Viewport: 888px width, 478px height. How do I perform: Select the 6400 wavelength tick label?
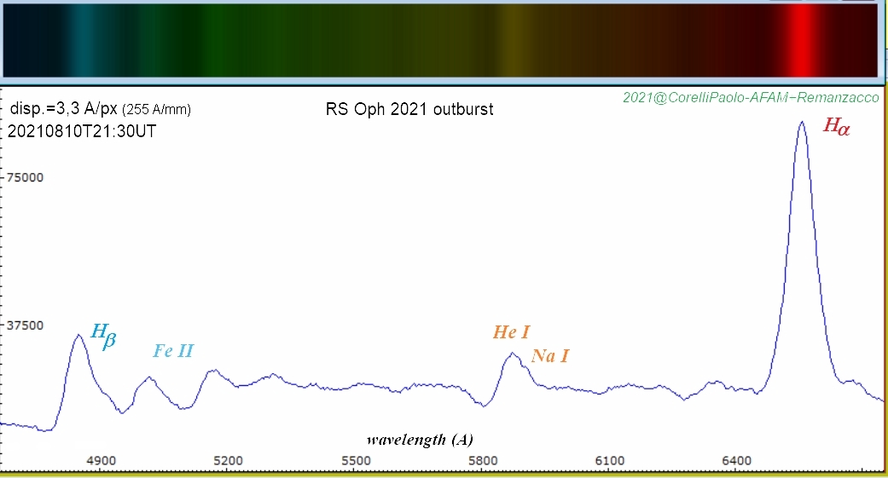(737, 460)
